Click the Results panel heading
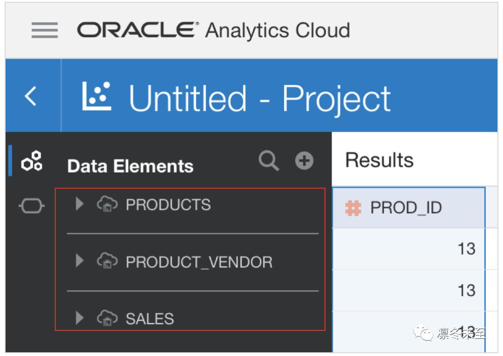The height and width of the screenshot is (356, 503). click(380, 160)
